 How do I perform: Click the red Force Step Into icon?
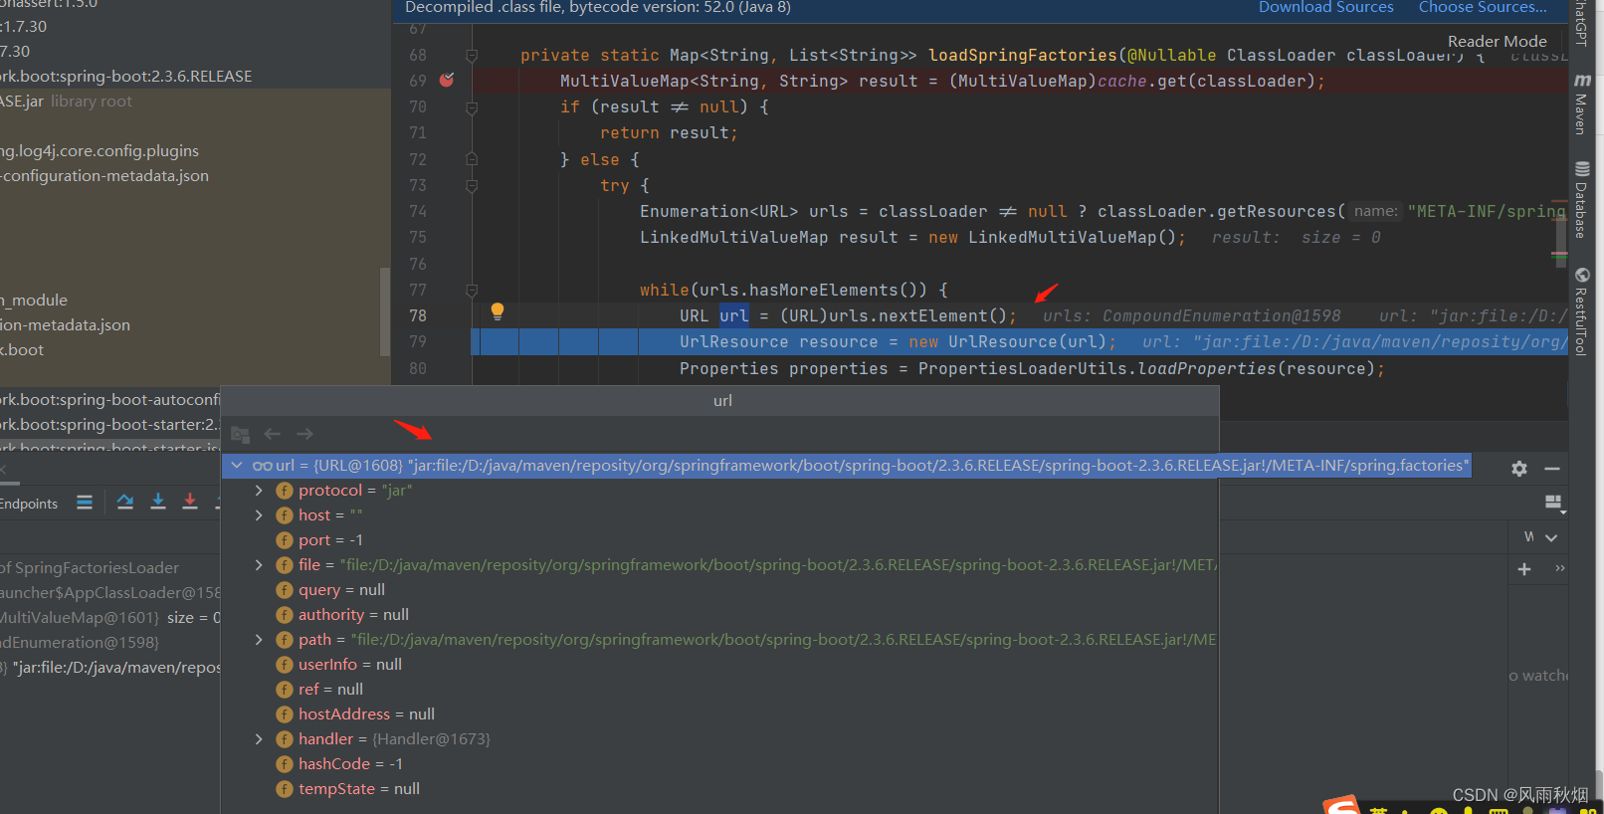(x=190, y=502)
